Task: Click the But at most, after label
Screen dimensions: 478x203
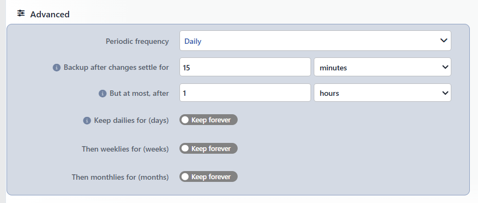Action: click(x=139, y=94)
